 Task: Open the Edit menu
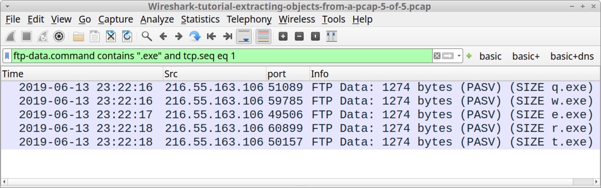coord(36,19)
